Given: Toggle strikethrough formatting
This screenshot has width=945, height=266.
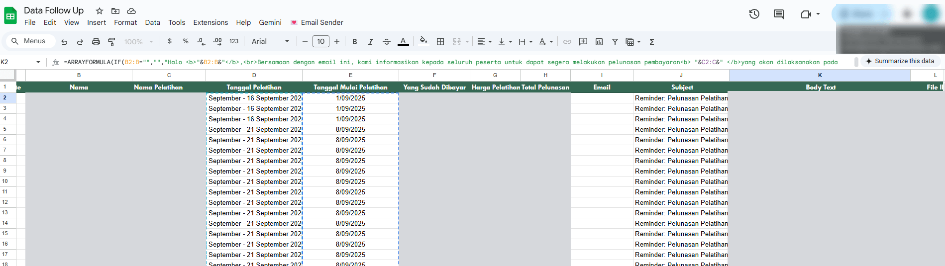Looking at the screenshot, I should pyautogui.click(x=387, y=42).
